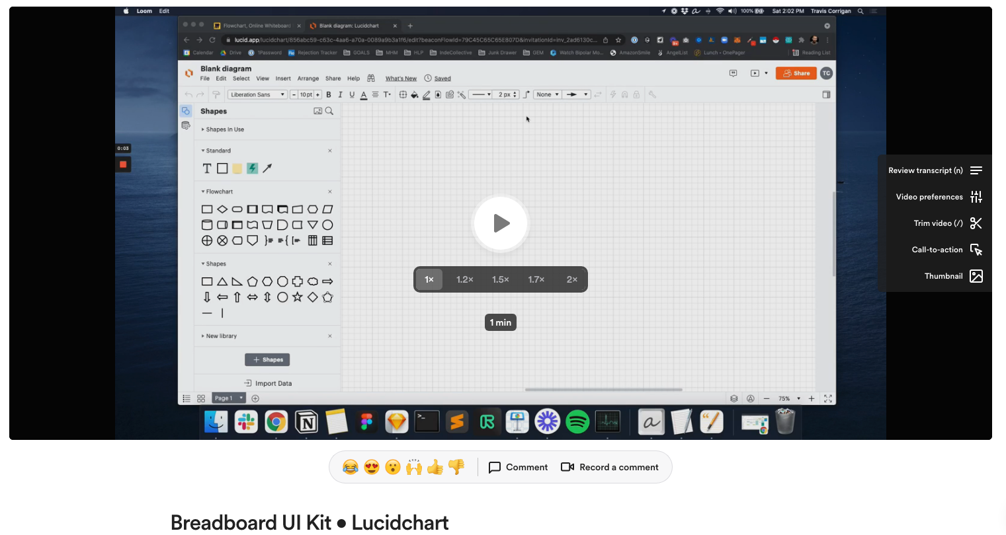Select the cylinder database flowchart shape
The width and height of the screenshot is (1006, 535).
coord(207,225)
